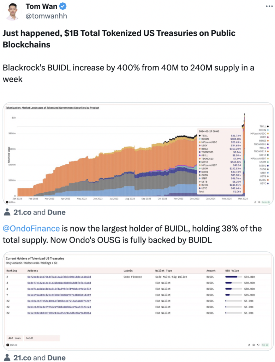Open the first Dune source link
This screenshot has width=275, height=362.
pyautogui.click(x=56, y=212)
